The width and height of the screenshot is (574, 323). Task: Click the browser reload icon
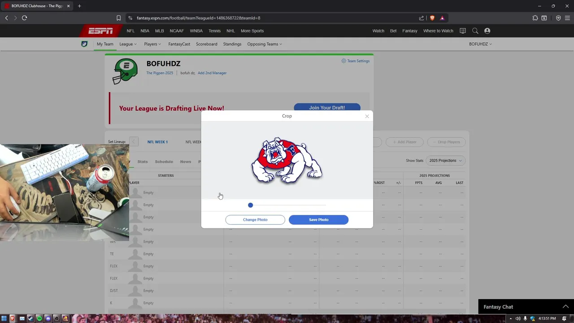[24, 18]
